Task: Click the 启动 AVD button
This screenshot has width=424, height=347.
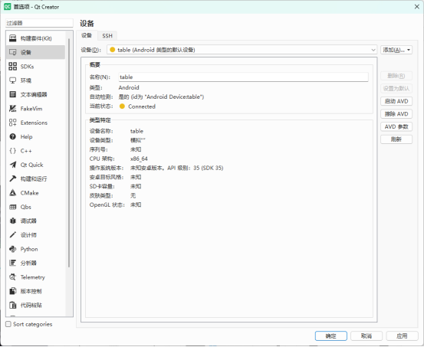Action: pos(396,101)
